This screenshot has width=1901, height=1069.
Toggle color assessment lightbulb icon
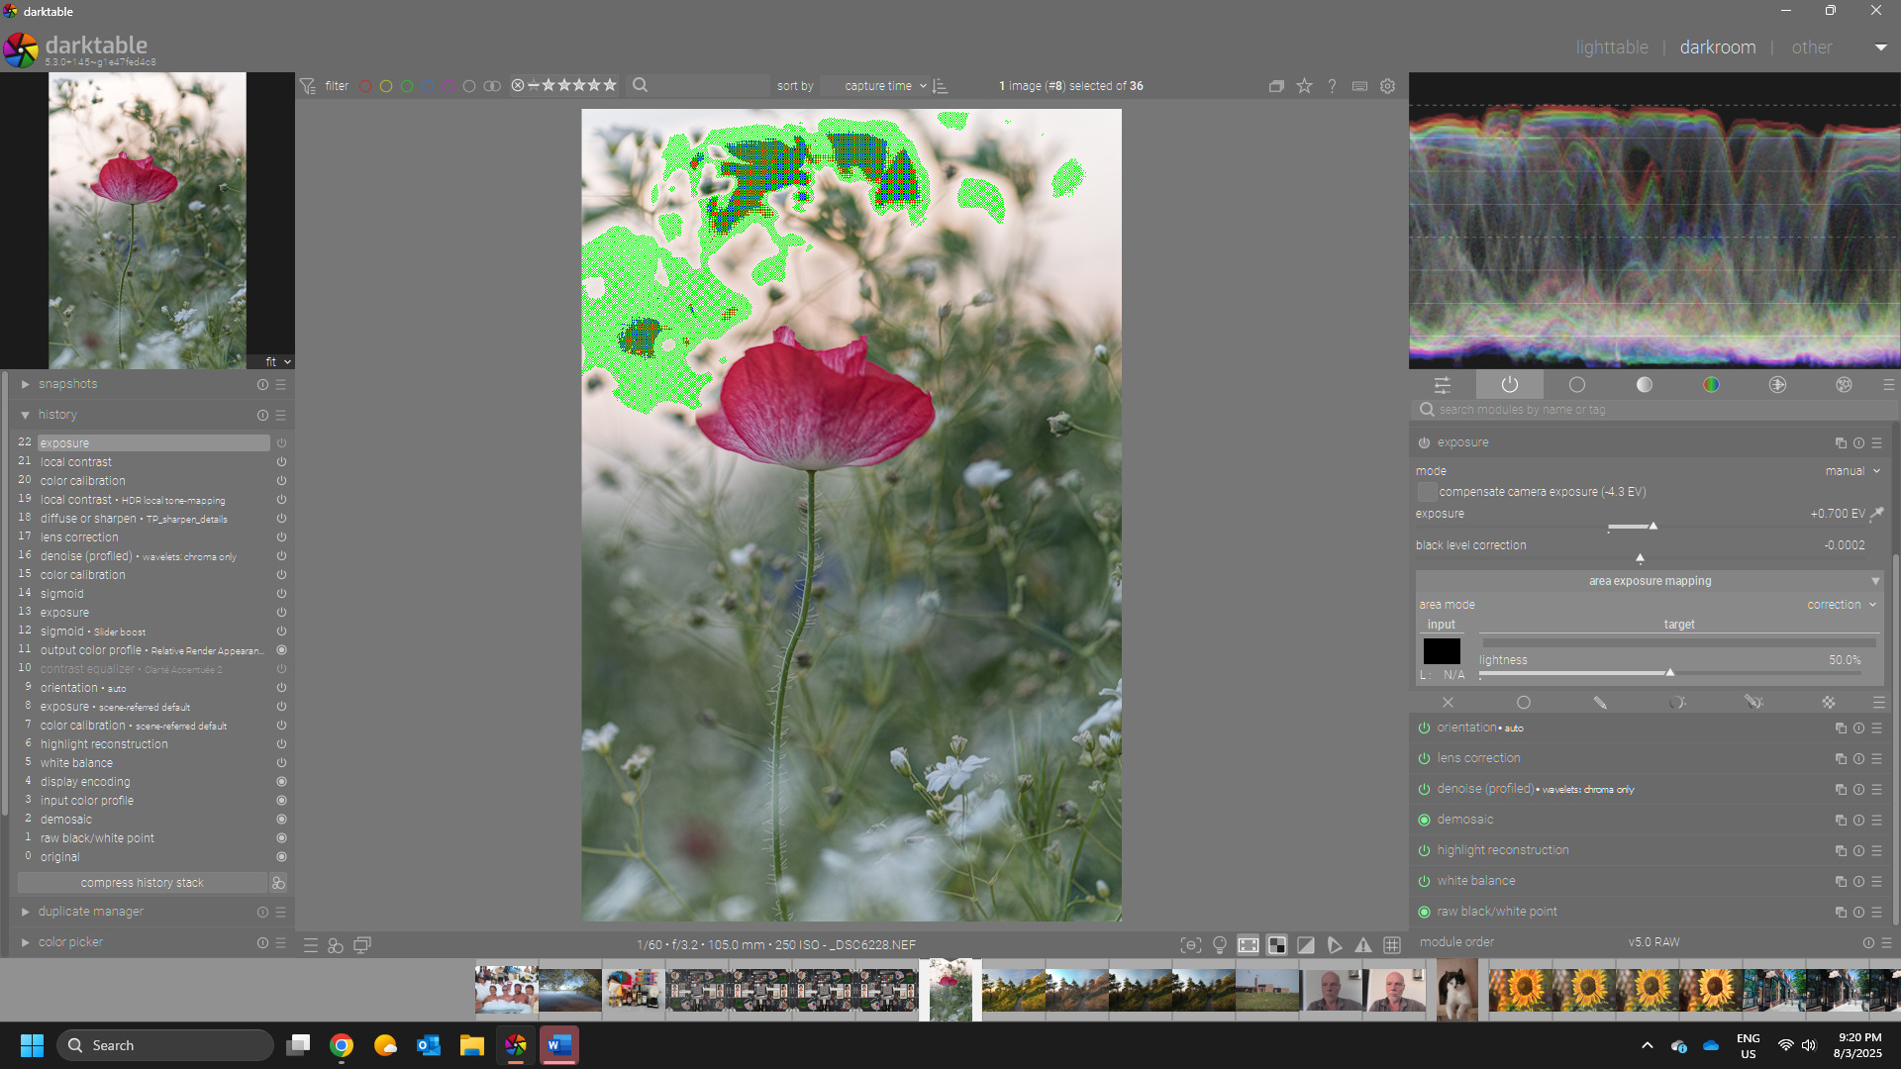pyautogui.click(x=1220, y=945)
